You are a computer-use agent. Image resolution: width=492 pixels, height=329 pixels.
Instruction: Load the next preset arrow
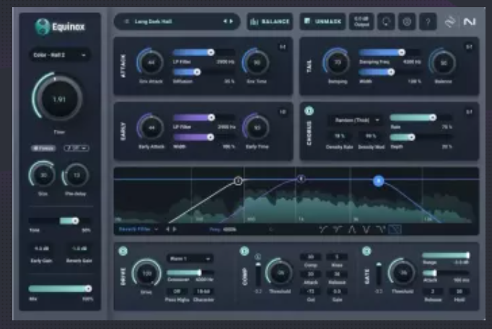coord(232,22)
